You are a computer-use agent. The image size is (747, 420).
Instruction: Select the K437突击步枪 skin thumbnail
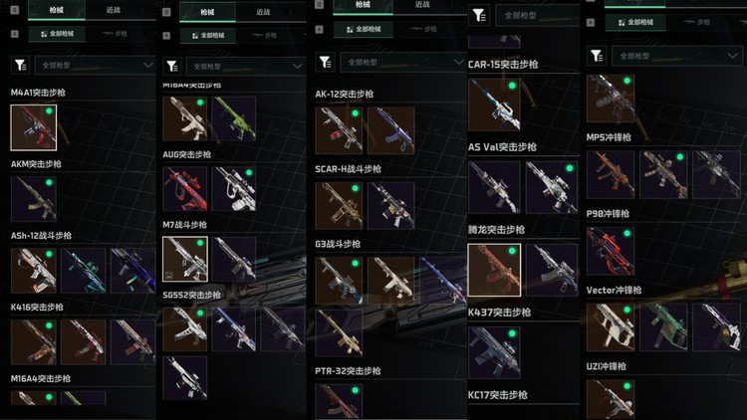click(x=494, y=352)
